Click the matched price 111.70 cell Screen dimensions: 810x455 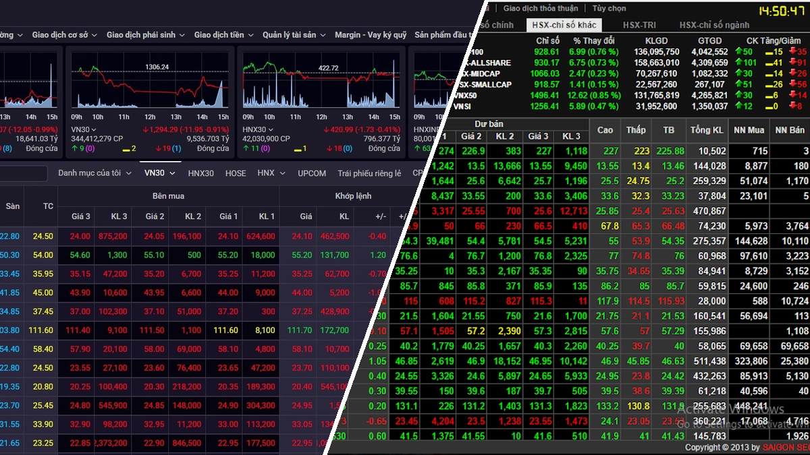coord(300,330)
